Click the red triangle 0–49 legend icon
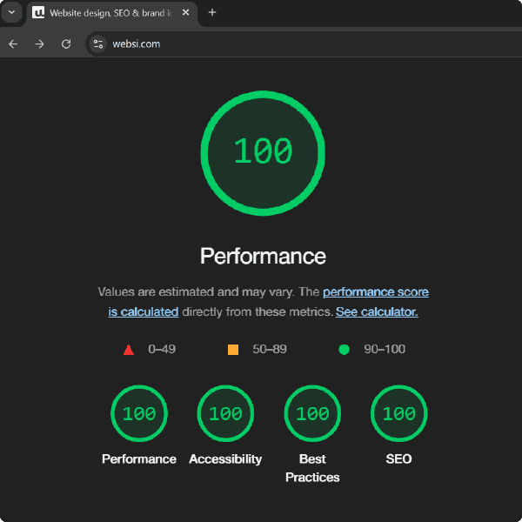The image size is (522, 522). tap(129, 350)
